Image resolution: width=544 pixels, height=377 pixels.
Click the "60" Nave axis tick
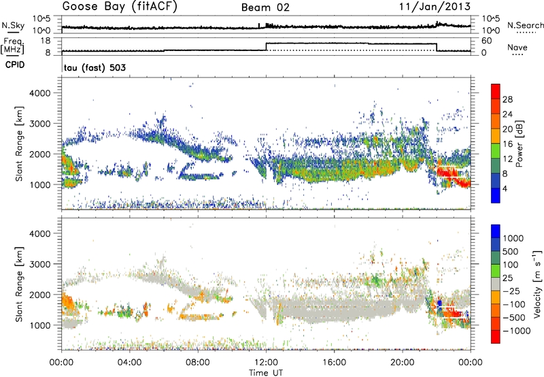pos(487,41)
